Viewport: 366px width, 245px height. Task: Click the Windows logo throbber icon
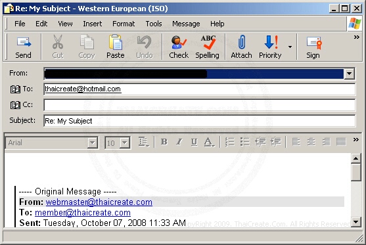coord(355,24)
